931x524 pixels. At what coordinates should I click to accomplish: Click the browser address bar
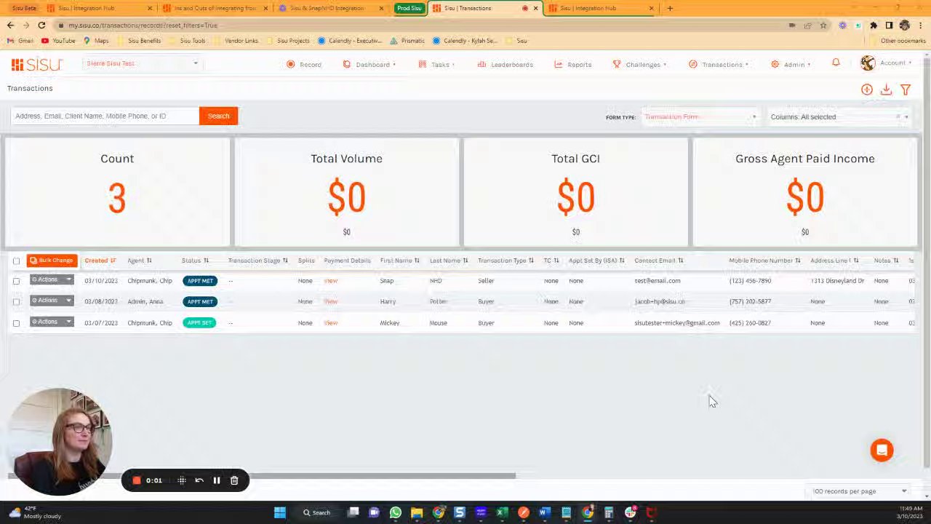pos(422,25)
